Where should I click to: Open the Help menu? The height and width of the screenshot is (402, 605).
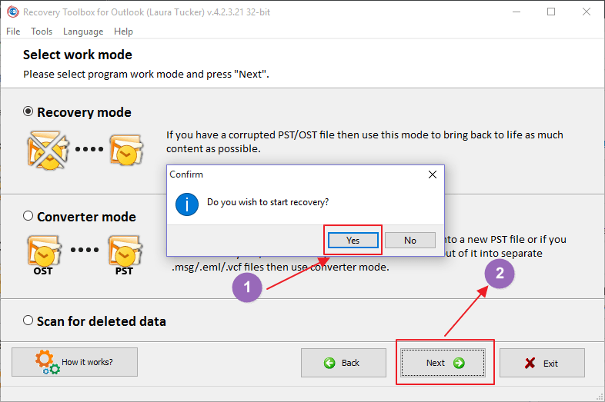pyautogui.click(x=123, y=32)
